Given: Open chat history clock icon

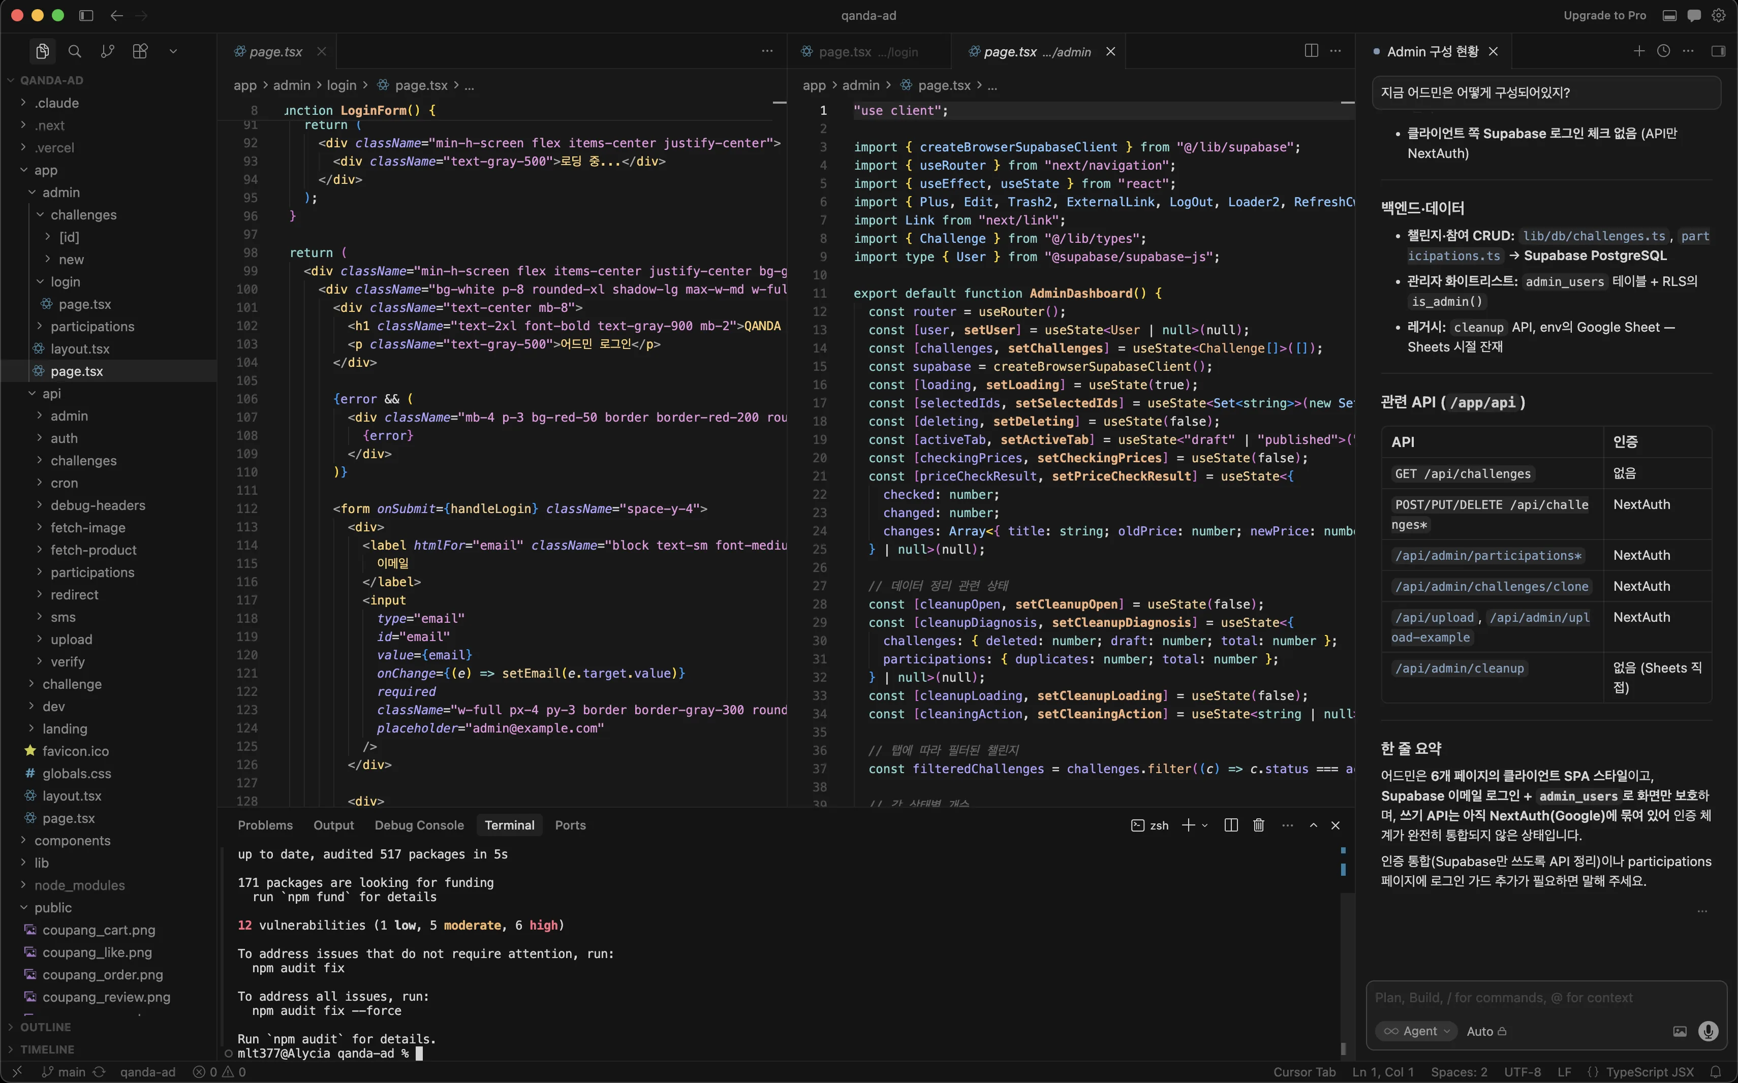Looking at the screenshot, I should point(1663,51).
